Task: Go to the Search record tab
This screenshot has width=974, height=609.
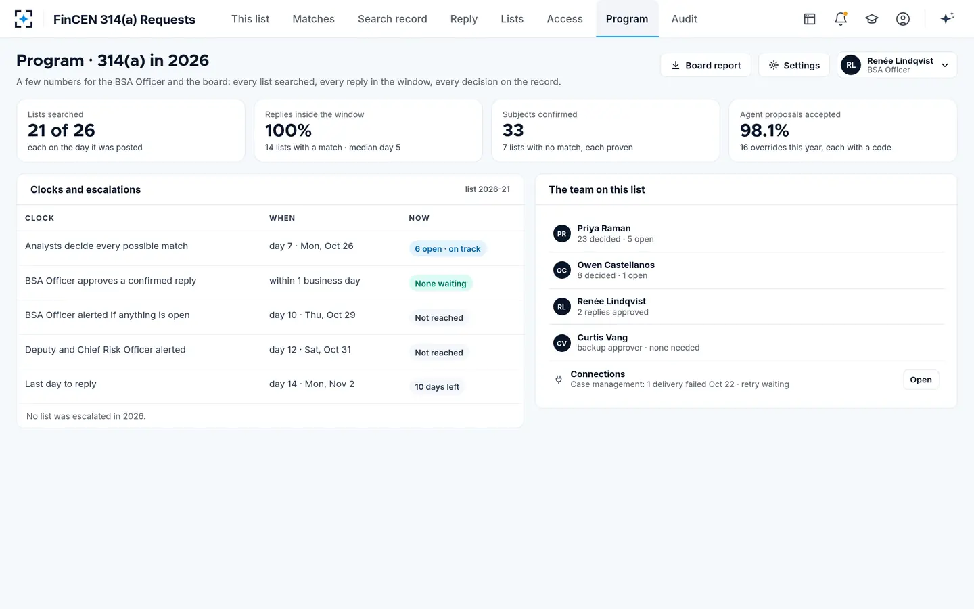Action: (392, 19)
